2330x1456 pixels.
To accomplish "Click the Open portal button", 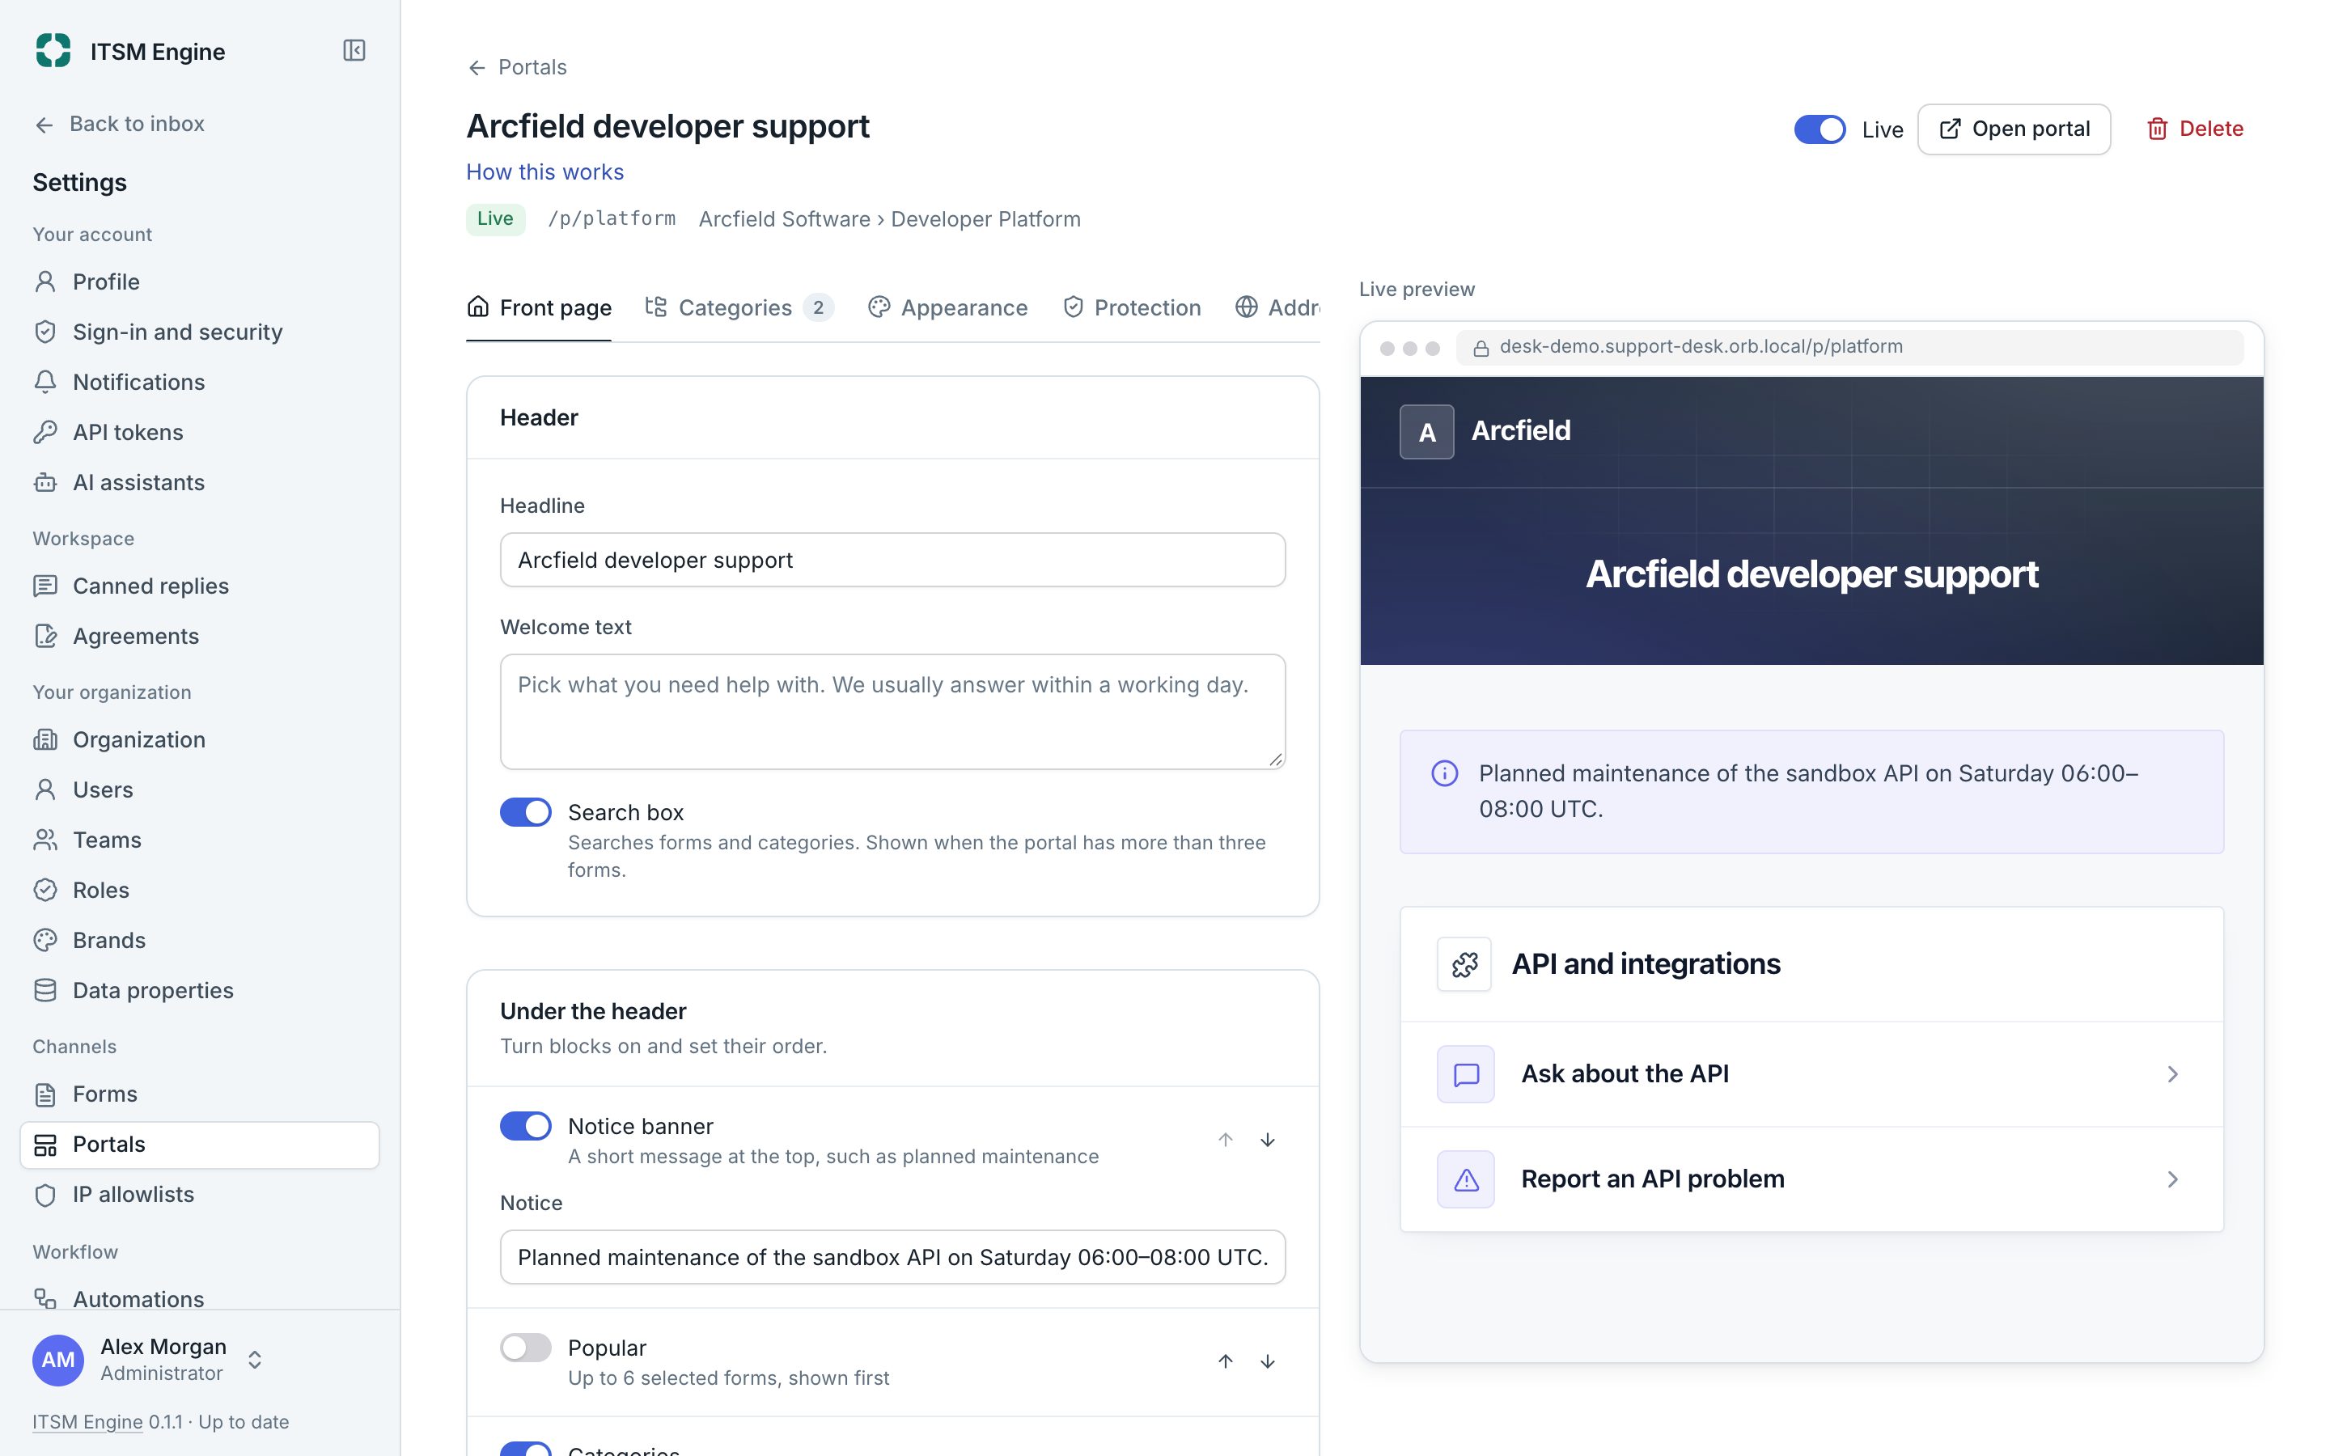I will pos(2013,129).
